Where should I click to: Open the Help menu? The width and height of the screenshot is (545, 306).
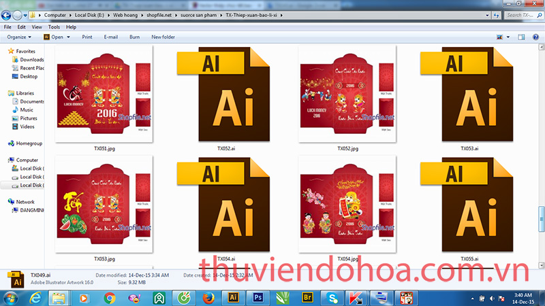[x=71, y=27]
